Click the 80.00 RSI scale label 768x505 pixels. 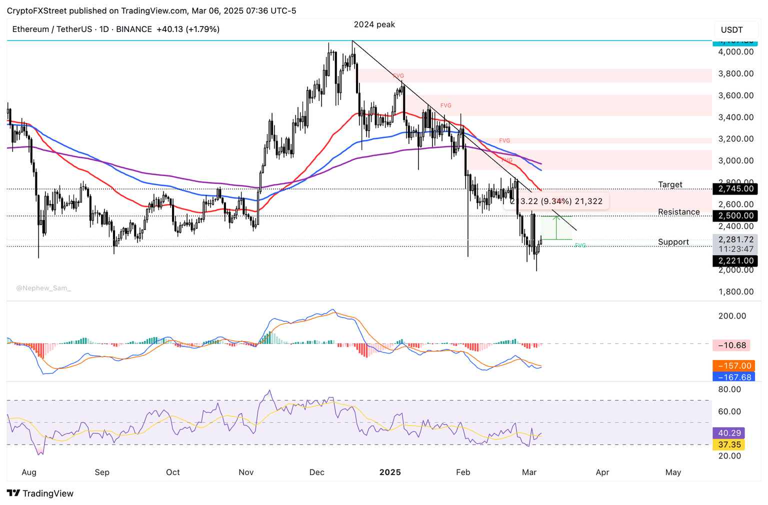click(729, 389)
